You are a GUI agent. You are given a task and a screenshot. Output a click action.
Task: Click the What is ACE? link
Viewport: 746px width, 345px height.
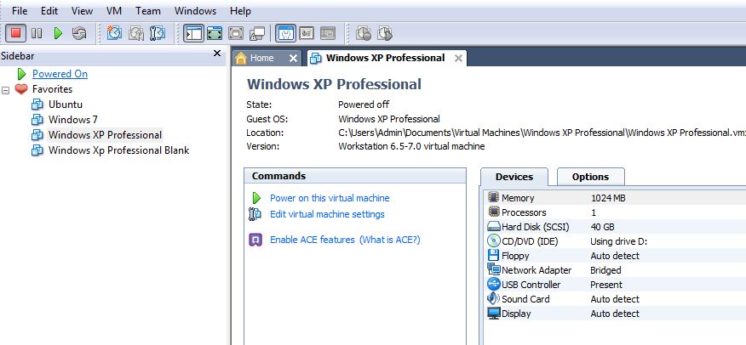click(390, 240)
